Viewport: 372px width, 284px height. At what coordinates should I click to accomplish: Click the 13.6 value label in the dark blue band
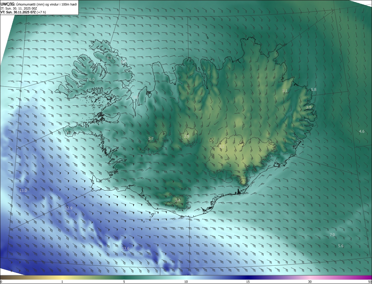coord(126,248)
